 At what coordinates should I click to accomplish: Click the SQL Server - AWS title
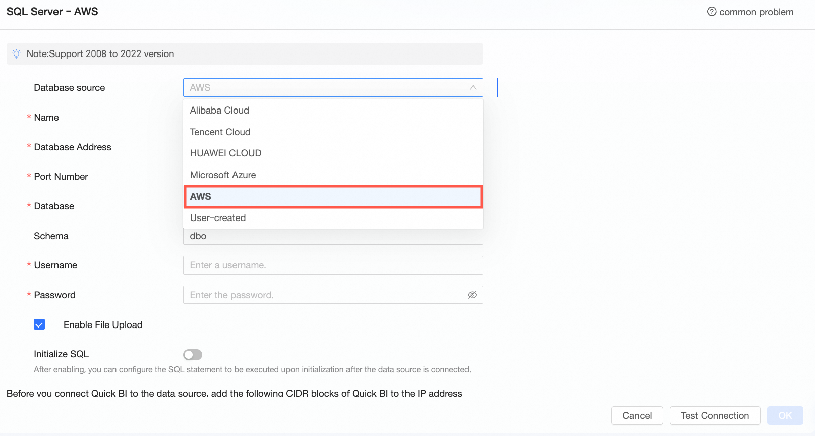tap(52, 12)
